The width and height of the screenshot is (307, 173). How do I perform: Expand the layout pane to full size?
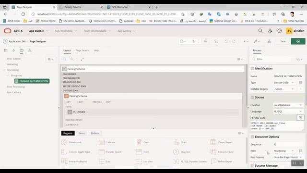pos(82,59)
